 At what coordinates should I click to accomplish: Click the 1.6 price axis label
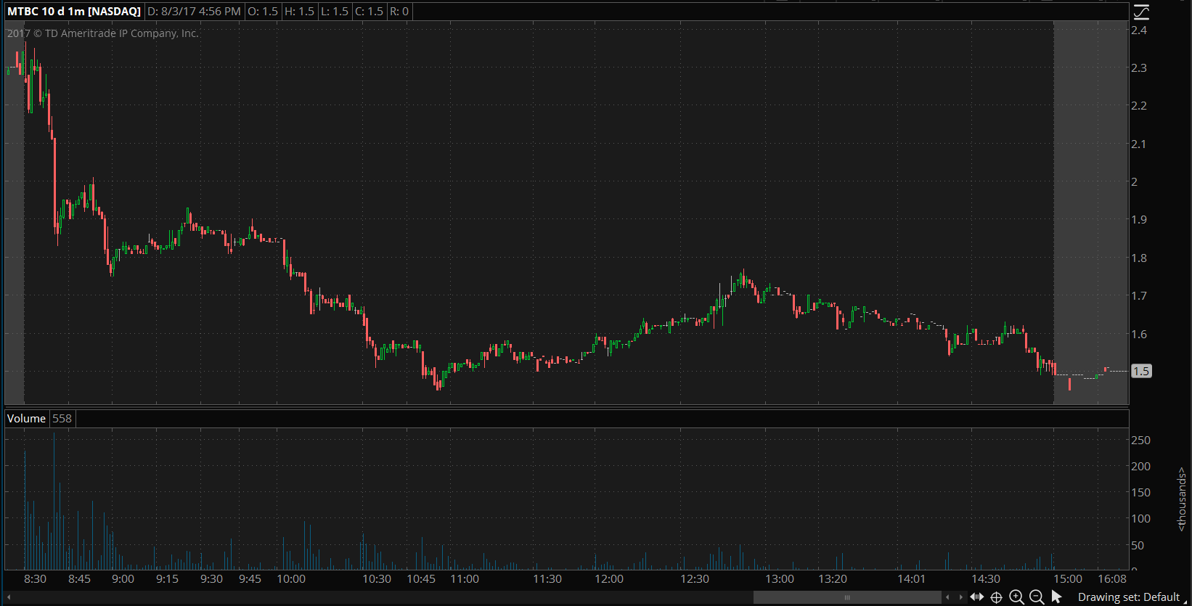[x=1139, y=334]
